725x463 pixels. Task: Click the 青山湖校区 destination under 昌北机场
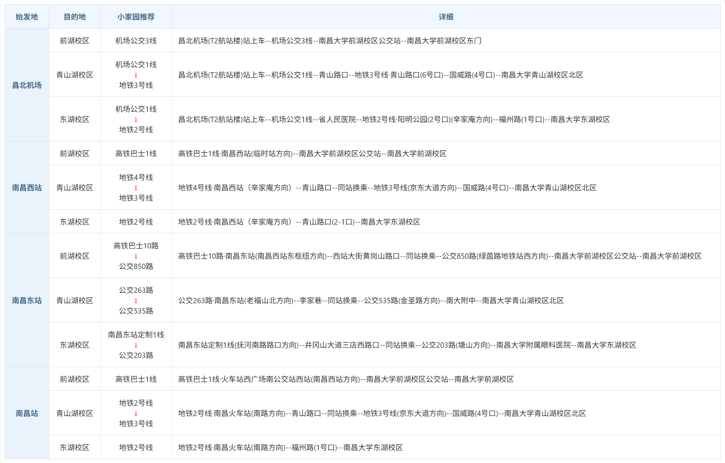74,75
